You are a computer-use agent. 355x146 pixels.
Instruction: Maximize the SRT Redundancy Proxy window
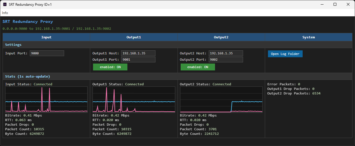pyautogui.click(x=335, y=4)
